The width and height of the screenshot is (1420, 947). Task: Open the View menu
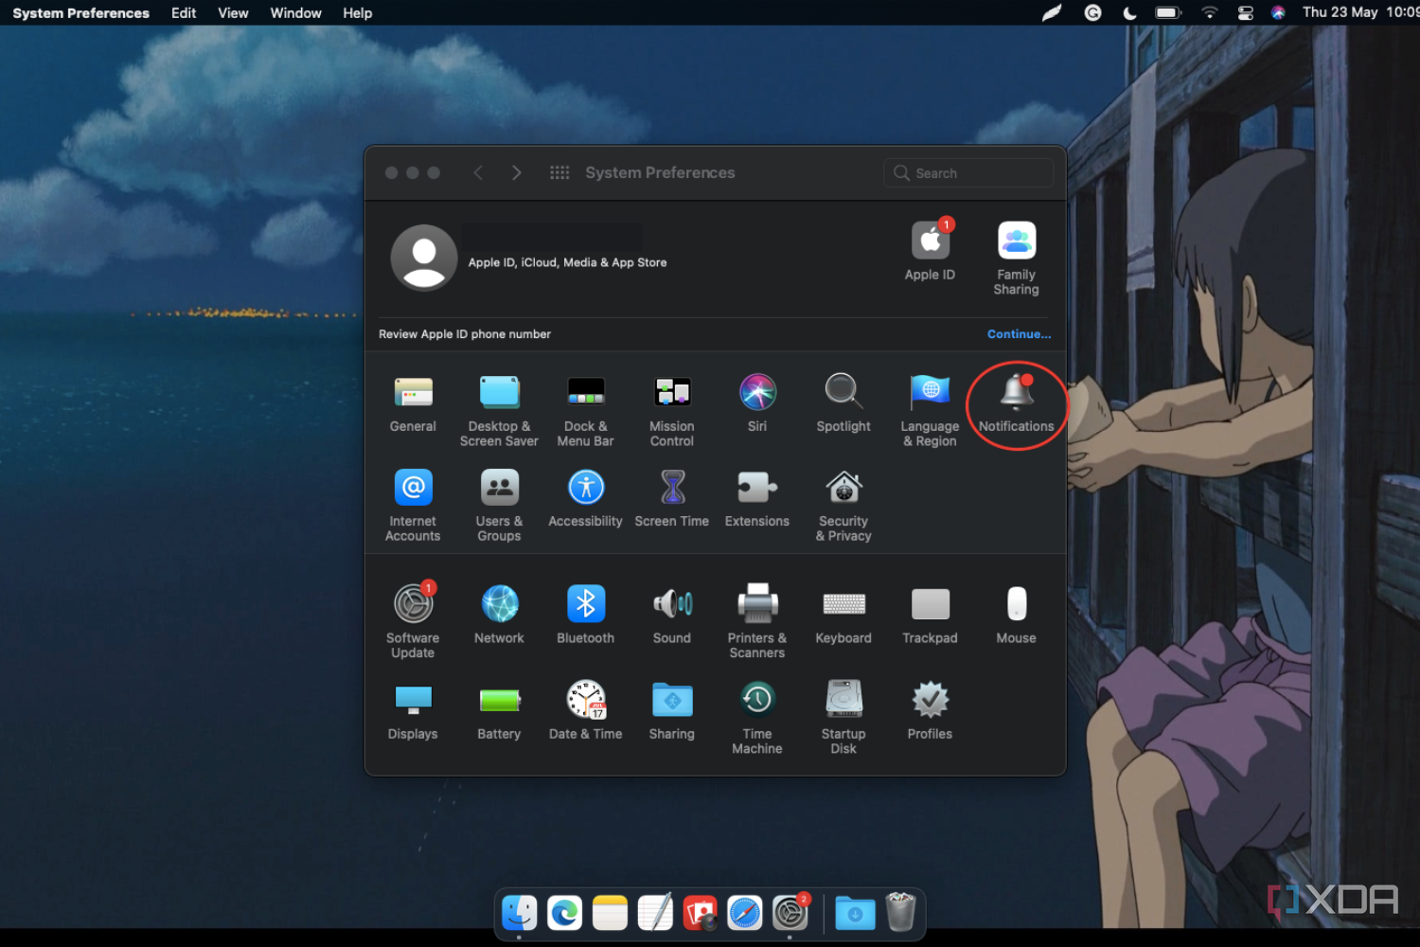pyautogui.click(x=233, y=13)
